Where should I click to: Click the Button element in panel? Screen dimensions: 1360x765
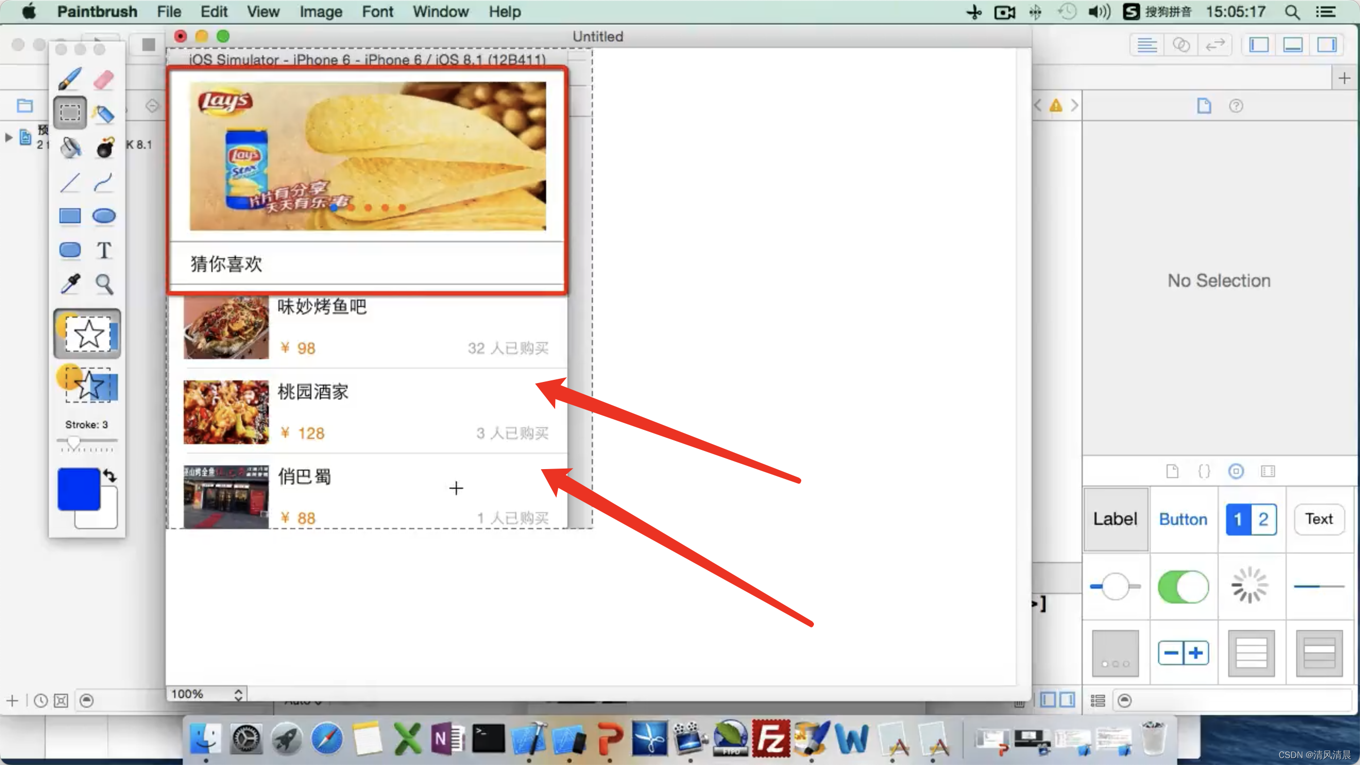pyautogui.click(x=1181, y=518)
